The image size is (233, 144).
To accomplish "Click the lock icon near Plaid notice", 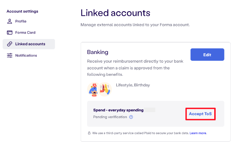I will (89, 133).
